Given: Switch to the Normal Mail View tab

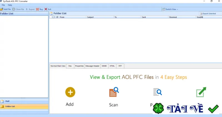Looking at the screenshot, I should point(58,66).
